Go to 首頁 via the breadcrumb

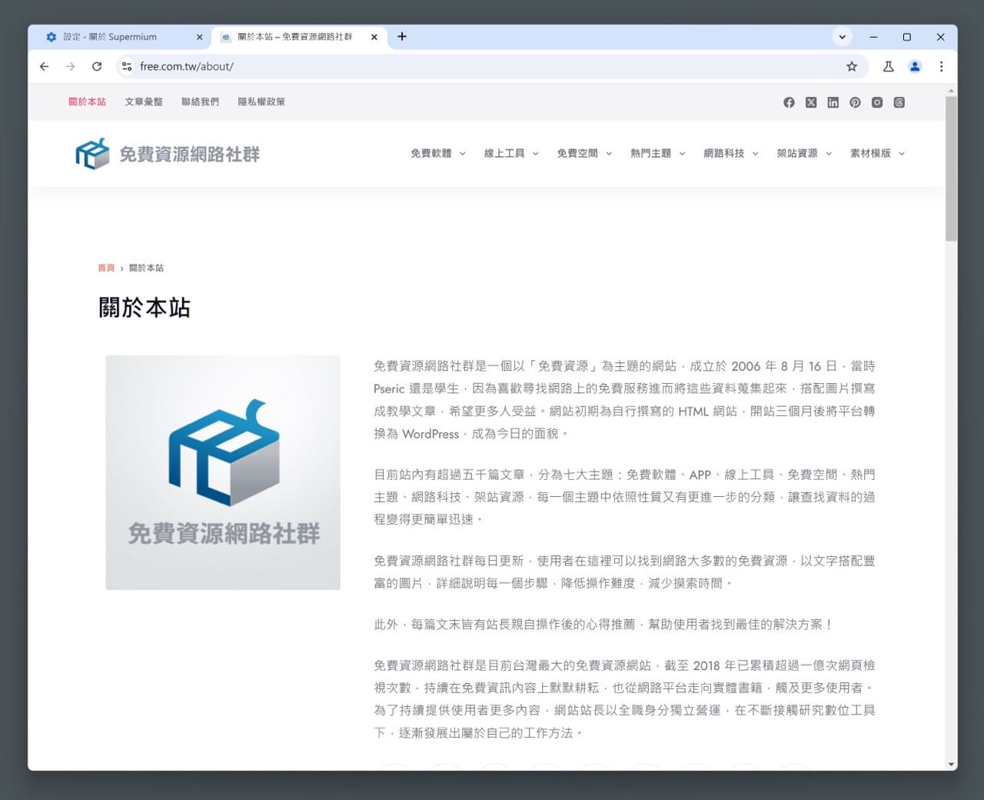(x=106, y=268)
